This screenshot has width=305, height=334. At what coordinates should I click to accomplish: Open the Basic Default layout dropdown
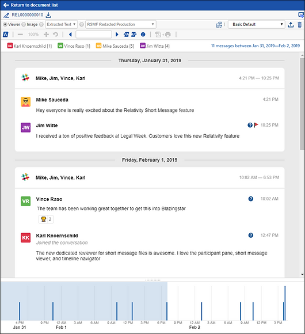[257, 24]
